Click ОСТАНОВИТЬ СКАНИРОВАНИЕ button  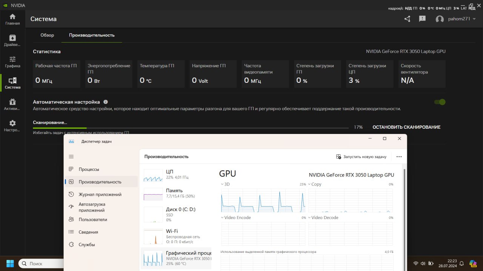click(406, 127)
